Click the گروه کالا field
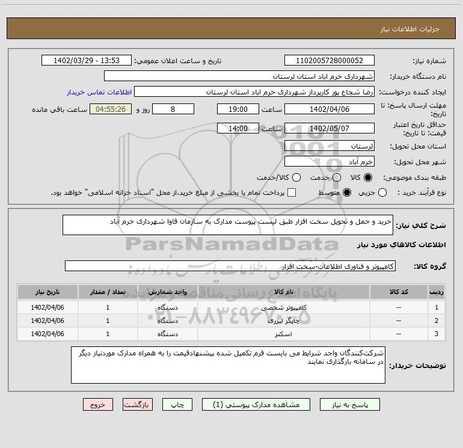This screenshot has width=463, height=448. [x=230, y=266]
